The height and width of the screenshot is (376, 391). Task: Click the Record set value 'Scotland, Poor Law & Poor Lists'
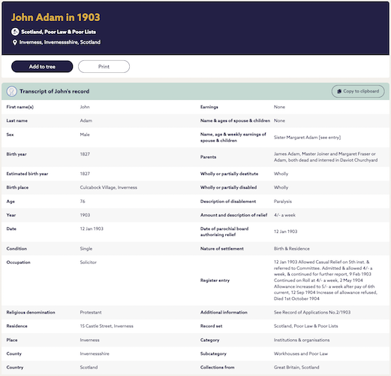[x=306, y=326]
